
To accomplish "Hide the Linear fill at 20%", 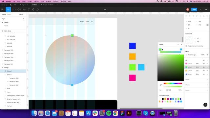I will click(204, 71).
